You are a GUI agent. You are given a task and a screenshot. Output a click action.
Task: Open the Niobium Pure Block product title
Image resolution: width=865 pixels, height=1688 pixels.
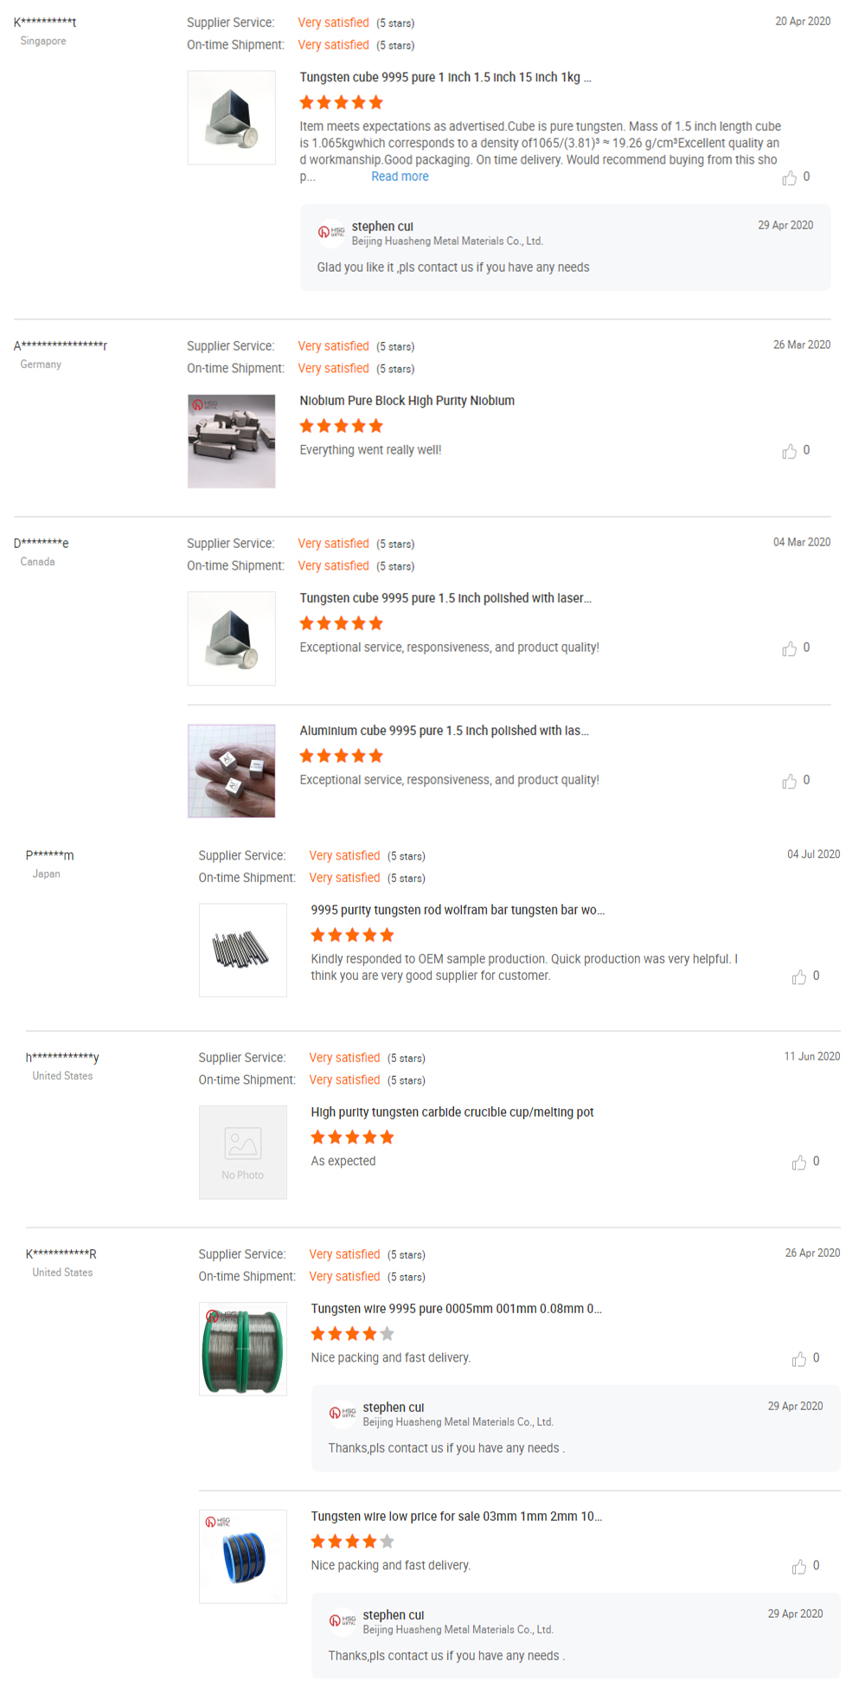[407, 401]
